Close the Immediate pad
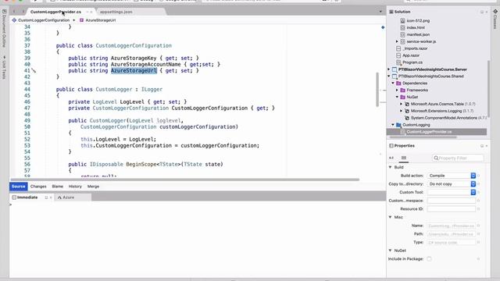 tap(51, 197)
